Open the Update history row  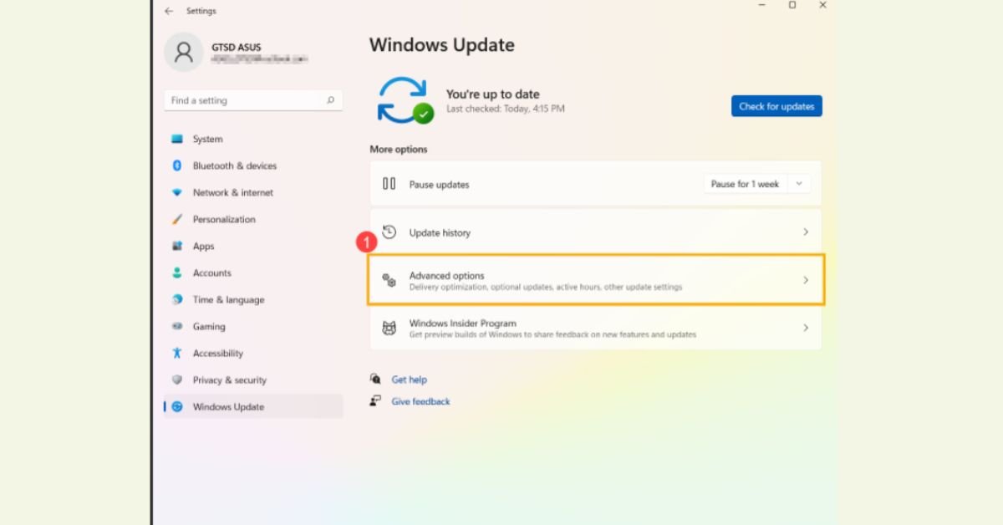(596, 232)
